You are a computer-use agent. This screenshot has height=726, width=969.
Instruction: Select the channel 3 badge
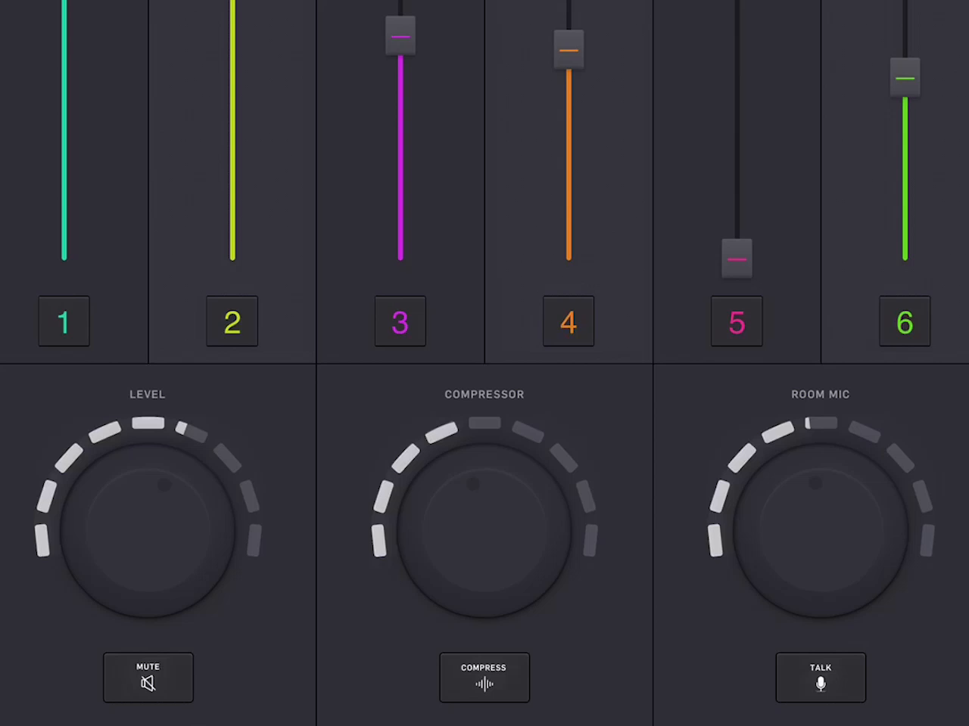(400, 321)
